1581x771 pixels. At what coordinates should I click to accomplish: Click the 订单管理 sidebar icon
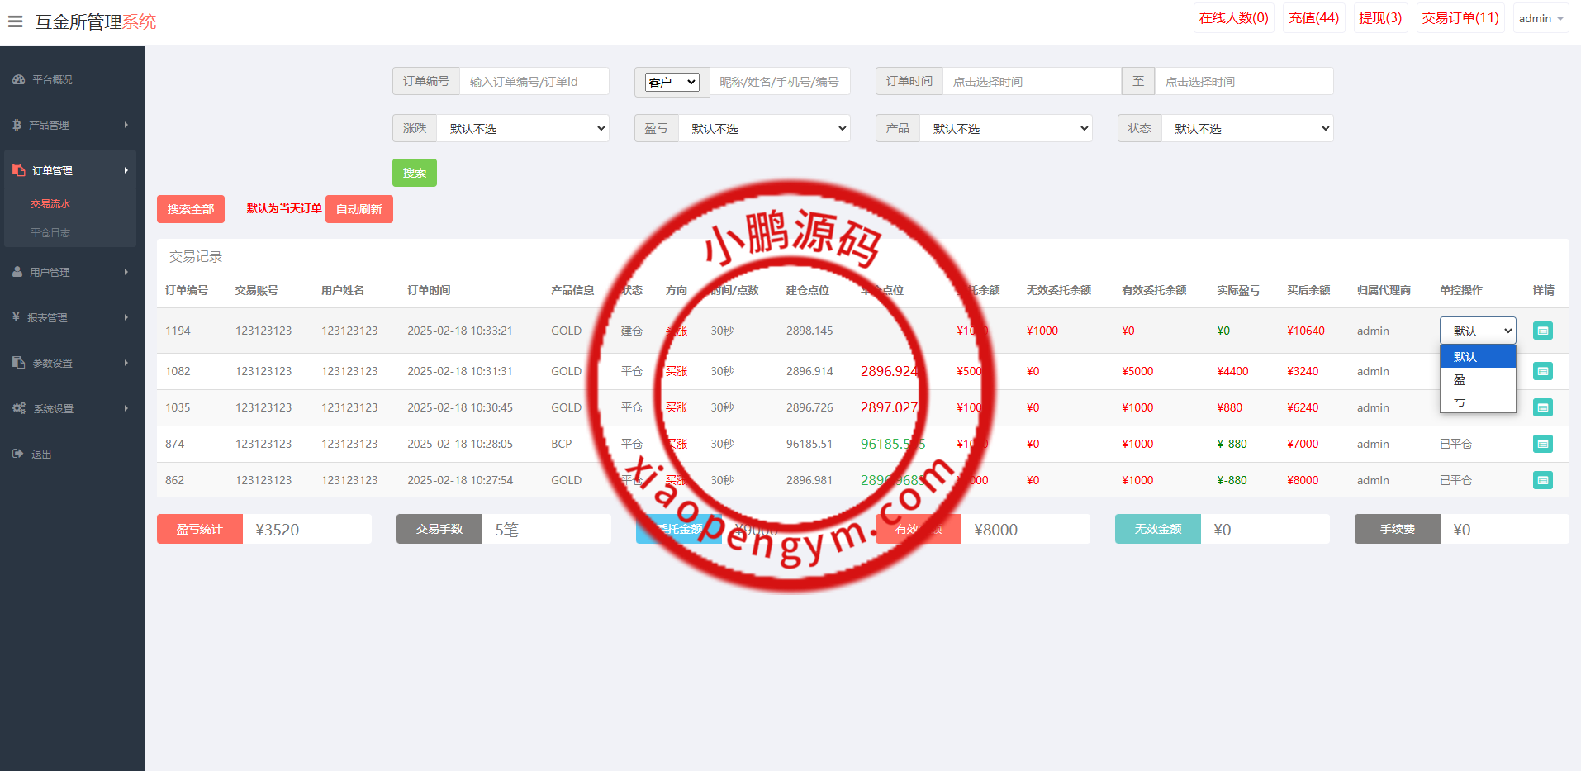pos(18,169)
